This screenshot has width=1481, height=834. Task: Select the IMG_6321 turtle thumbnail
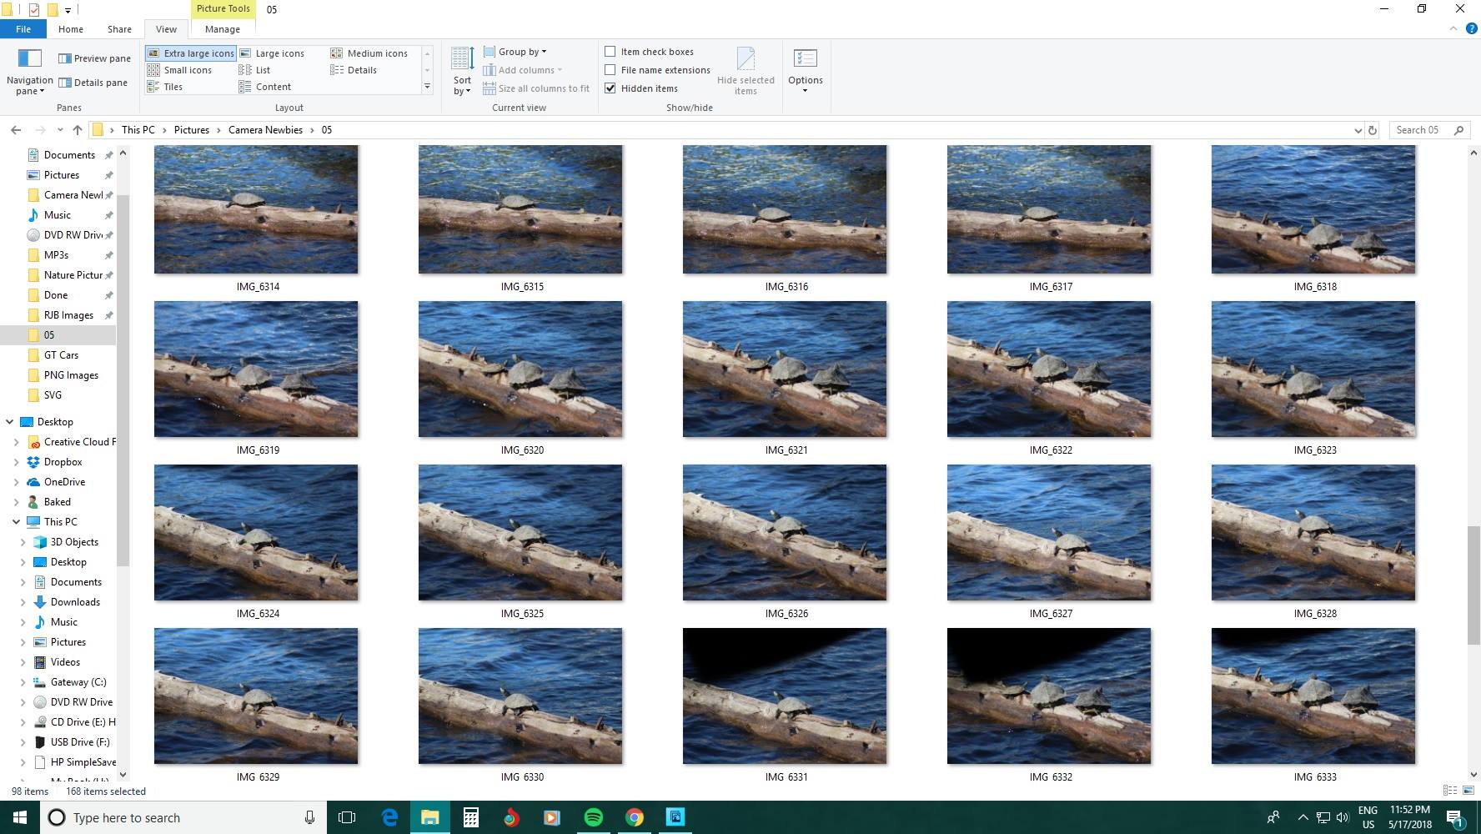click(x=785, y=369)
